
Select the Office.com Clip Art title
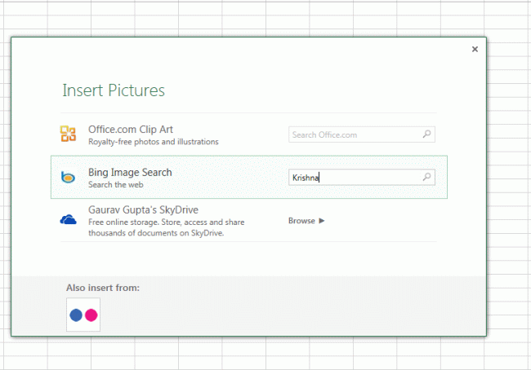point(131,130)
